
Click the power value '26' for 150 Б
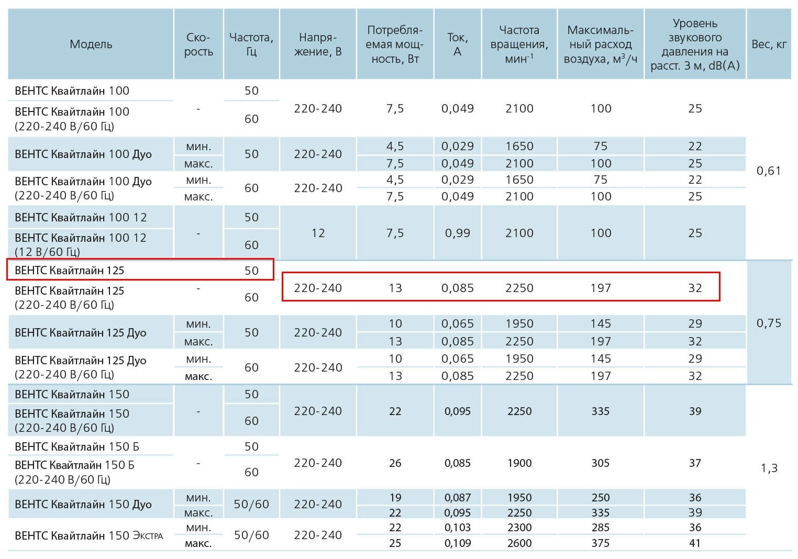pyautogui.click(x=395, y=463)
